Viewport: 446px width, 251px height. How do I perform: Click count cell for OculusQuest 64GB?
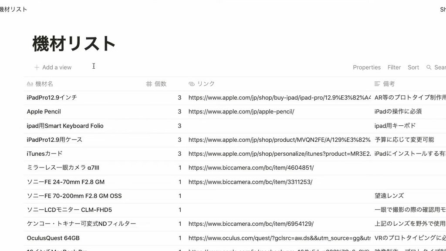pyautogui.click(x=164, y=238)
